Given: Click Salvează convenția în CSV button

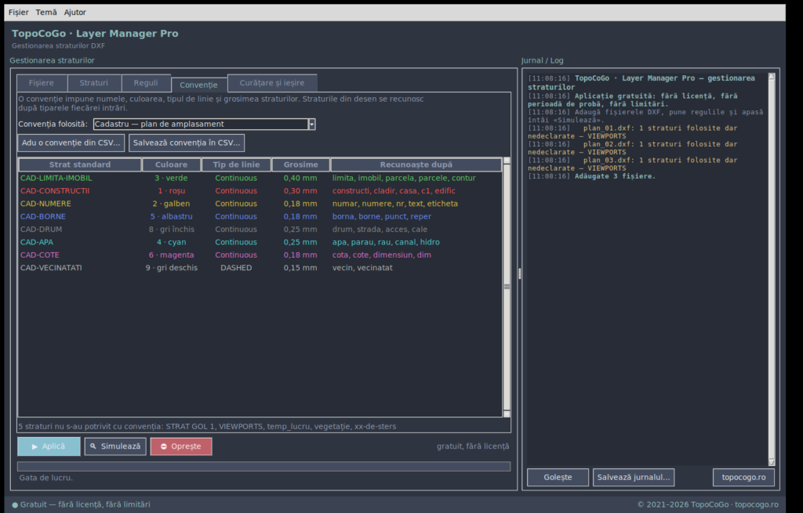Looking at the screenshot, I should (x=187, y=143).
